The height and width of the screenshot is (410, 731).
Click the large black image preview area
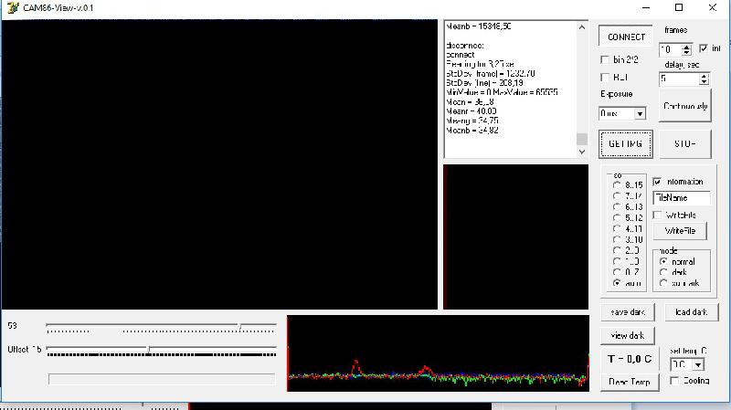[x=219, y=164]
